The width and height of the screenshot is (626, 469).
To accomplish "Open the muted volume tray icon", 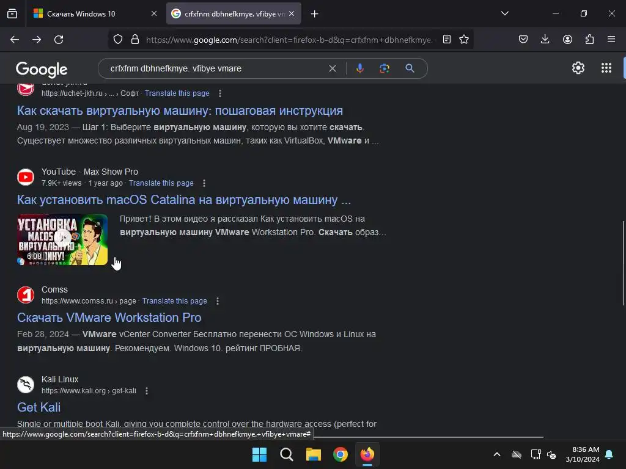I will [x=551, y=454].
